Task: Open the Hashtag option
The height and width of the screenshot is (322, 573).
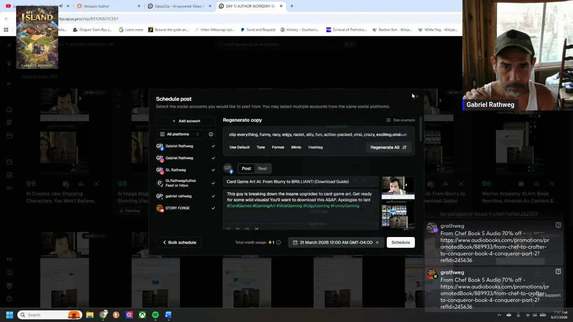Action: tap(316, 147)
